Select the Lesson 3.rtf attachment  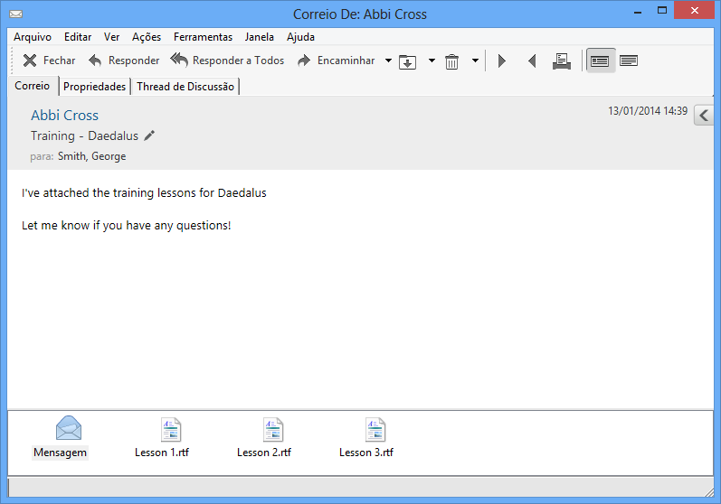coord(366,438)
